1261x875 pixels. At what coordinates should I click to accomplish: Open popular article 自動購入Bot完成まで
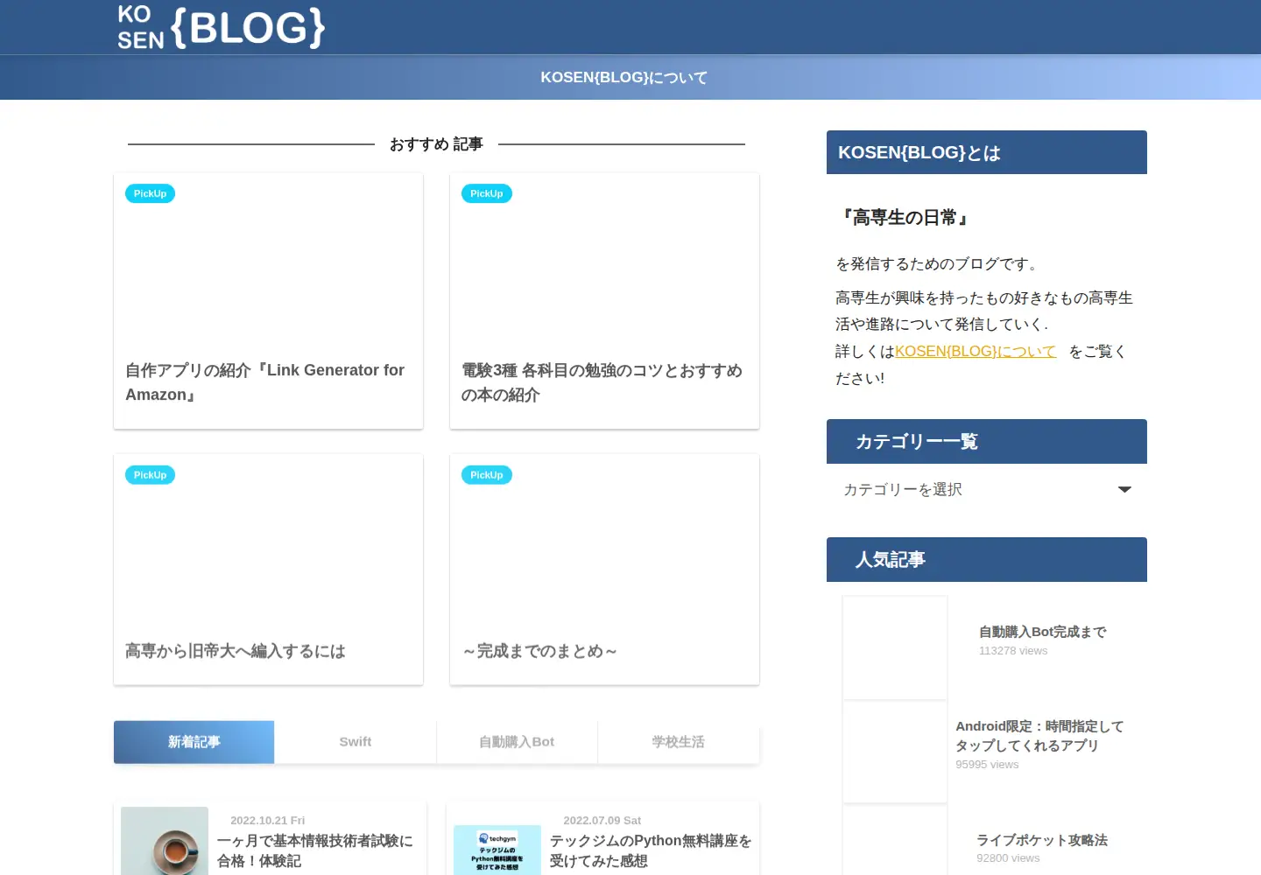1043,632
